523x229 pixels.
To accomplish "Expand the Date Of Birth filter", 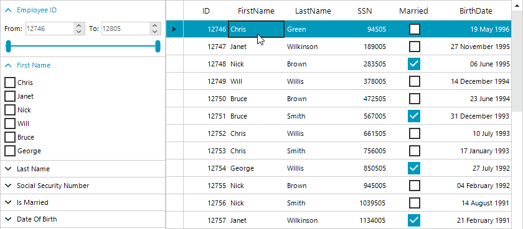I will 9,219.
